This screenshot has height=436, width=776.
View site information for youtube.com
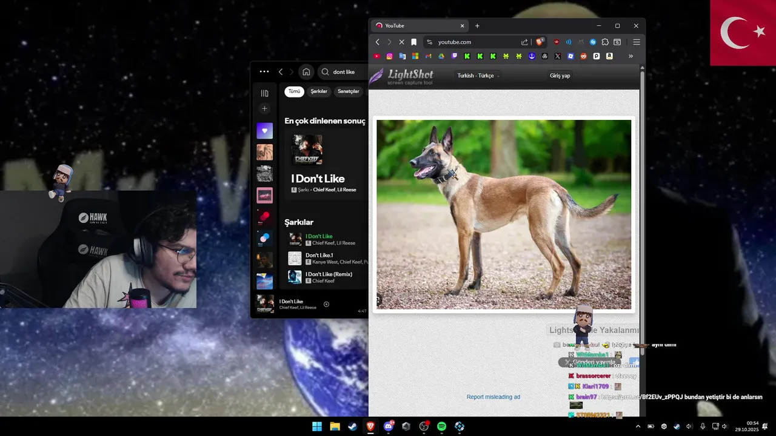pyautogui.click(x=429, y=42)
